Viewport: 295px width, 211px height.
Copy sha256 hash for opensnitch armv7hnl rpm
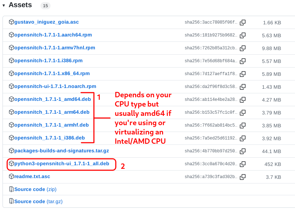point(243,48)
